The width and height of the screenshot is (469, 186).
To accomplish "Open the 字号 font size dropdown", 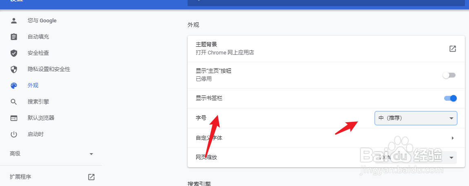I will pos(416,118).
